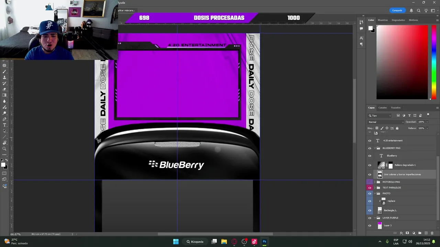Select the Eraser tool
Image resolution: width=440 pixels, height=247 pixels.
pyautogui.click(x=4, y=89)
